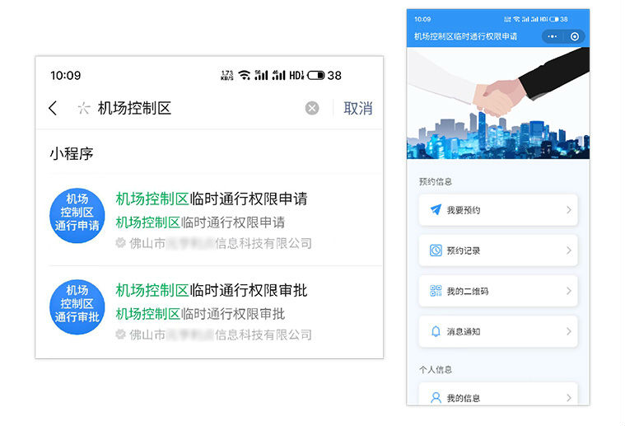The image size is (625, 426).
Task: Click the QR code icon for 我的二维码
Action: [x=436, y=291]
